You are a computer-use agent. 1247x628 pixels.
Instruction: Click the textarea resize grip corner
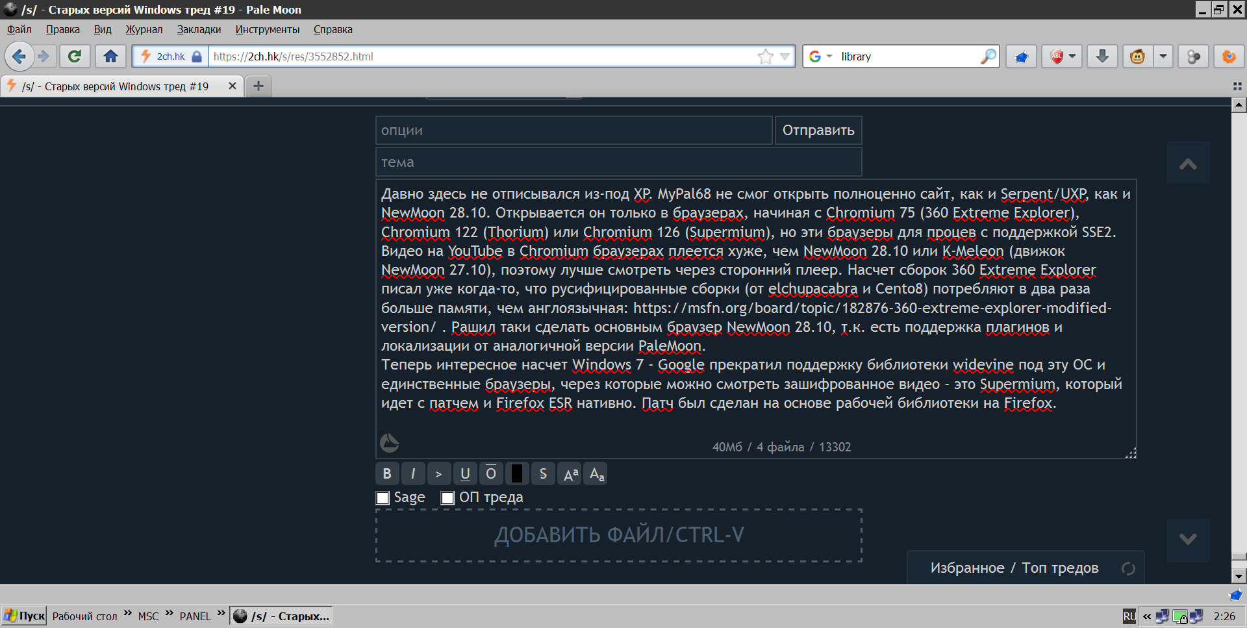point(1131,453)
